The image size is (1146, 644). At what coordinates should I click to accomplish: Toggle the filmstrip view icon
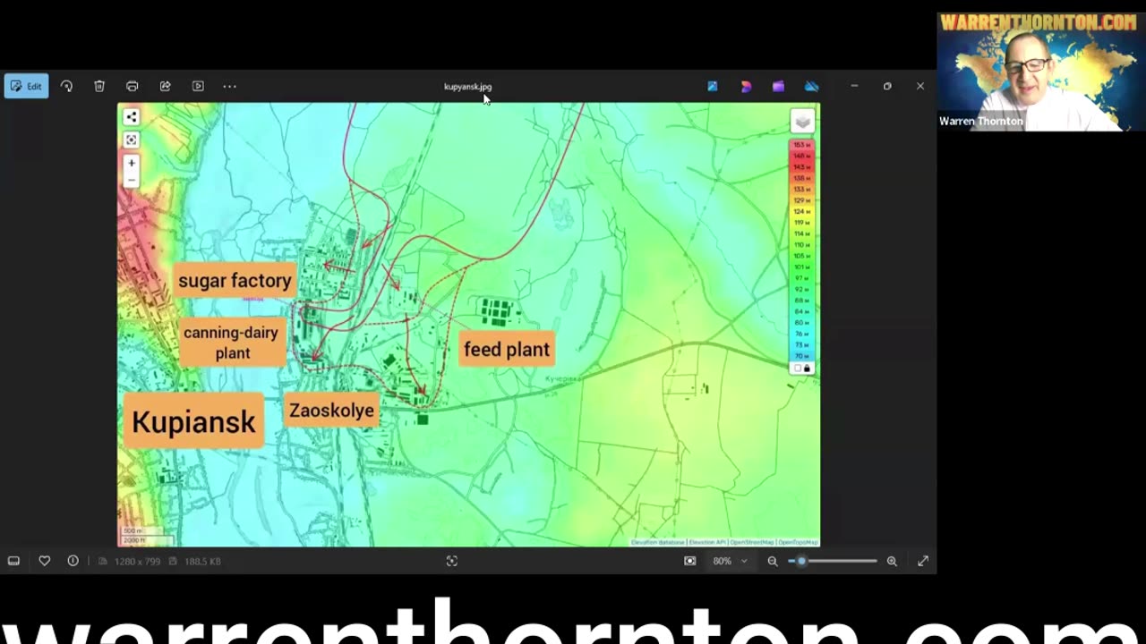pos(13,561)
